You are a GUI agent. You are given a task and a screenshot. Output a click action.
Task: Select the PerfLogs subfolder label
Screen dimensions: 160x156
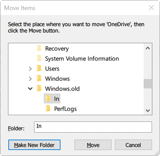[x=65, y=109]
